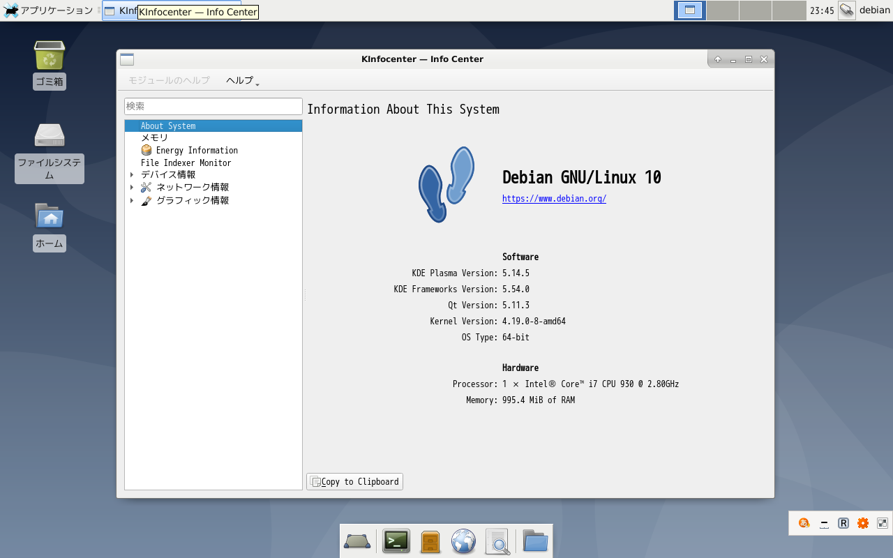Click into the 検索 search field
This screenshot has height=558, width=893.
(213, 106)
